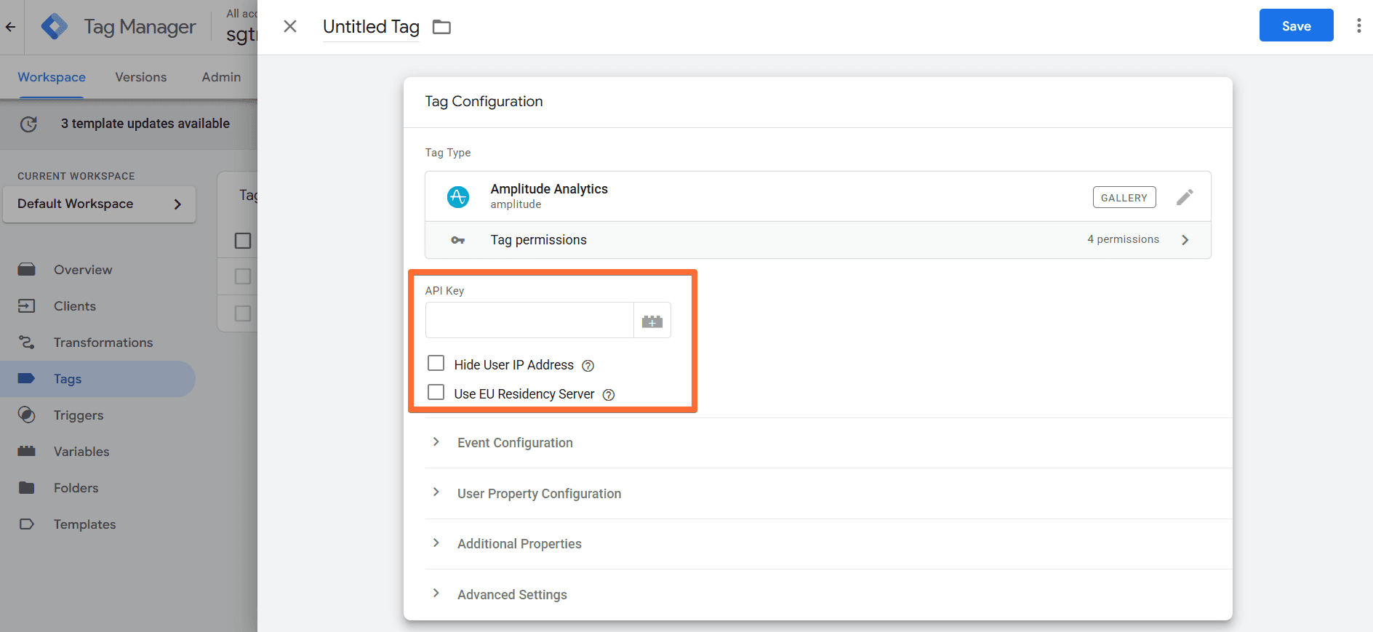Screen dimensions: 1373x632
Task: Show help for Hide User IP Address
Action: 588,366
